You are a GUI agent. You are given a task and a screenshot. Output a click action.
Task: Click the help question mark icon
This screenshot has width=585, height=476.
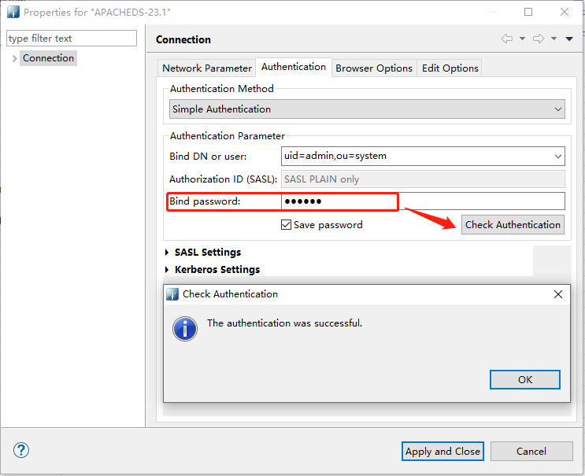(x=21, y=451)
